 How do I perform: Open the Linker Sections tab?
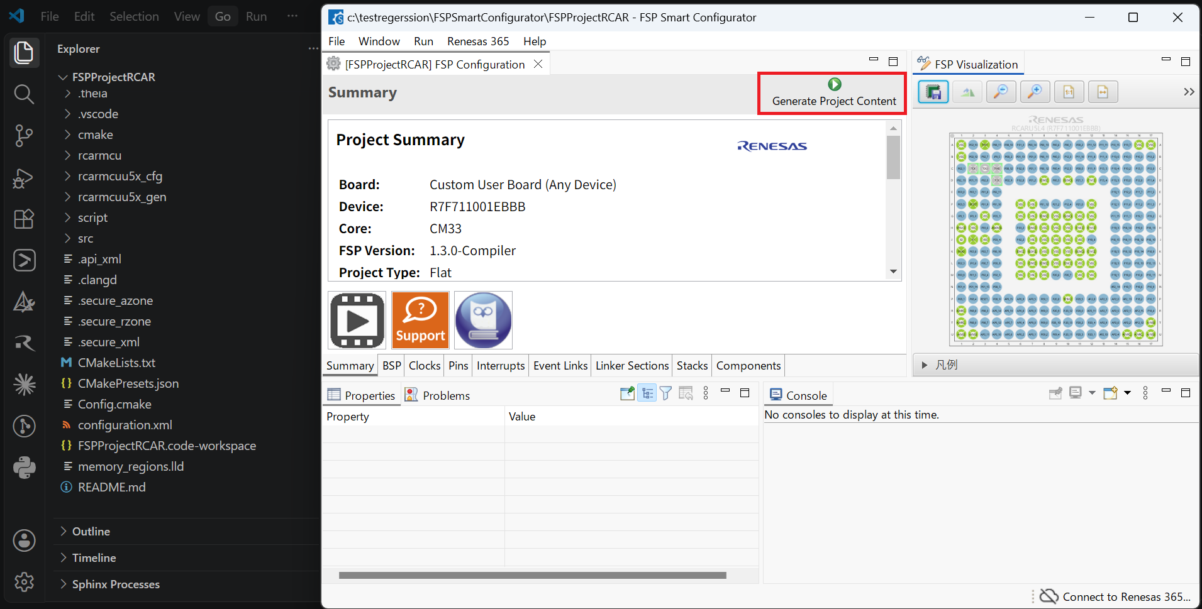tap(632, 366)
